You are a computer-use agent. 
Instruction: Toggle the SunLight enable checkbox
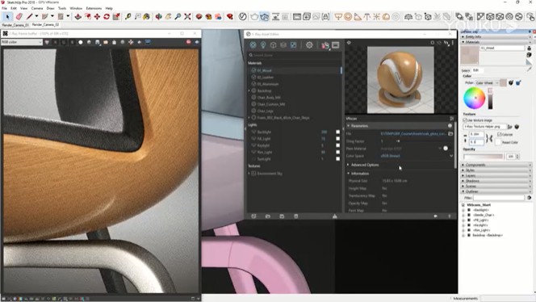(x=337, y=159)
